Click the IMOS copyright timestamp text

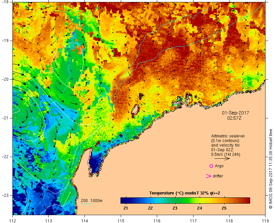click(271, 169)
